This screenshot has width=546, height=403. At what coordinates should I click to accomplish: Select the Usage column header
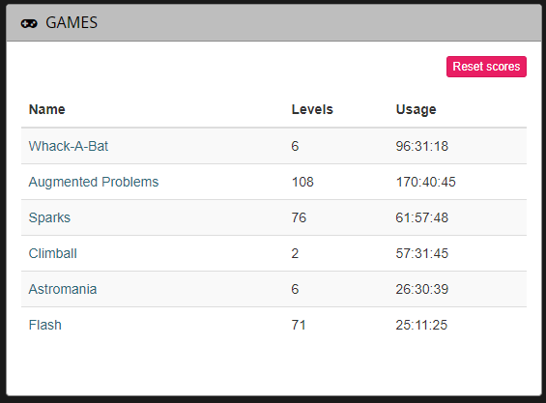[x=416, y=109]
